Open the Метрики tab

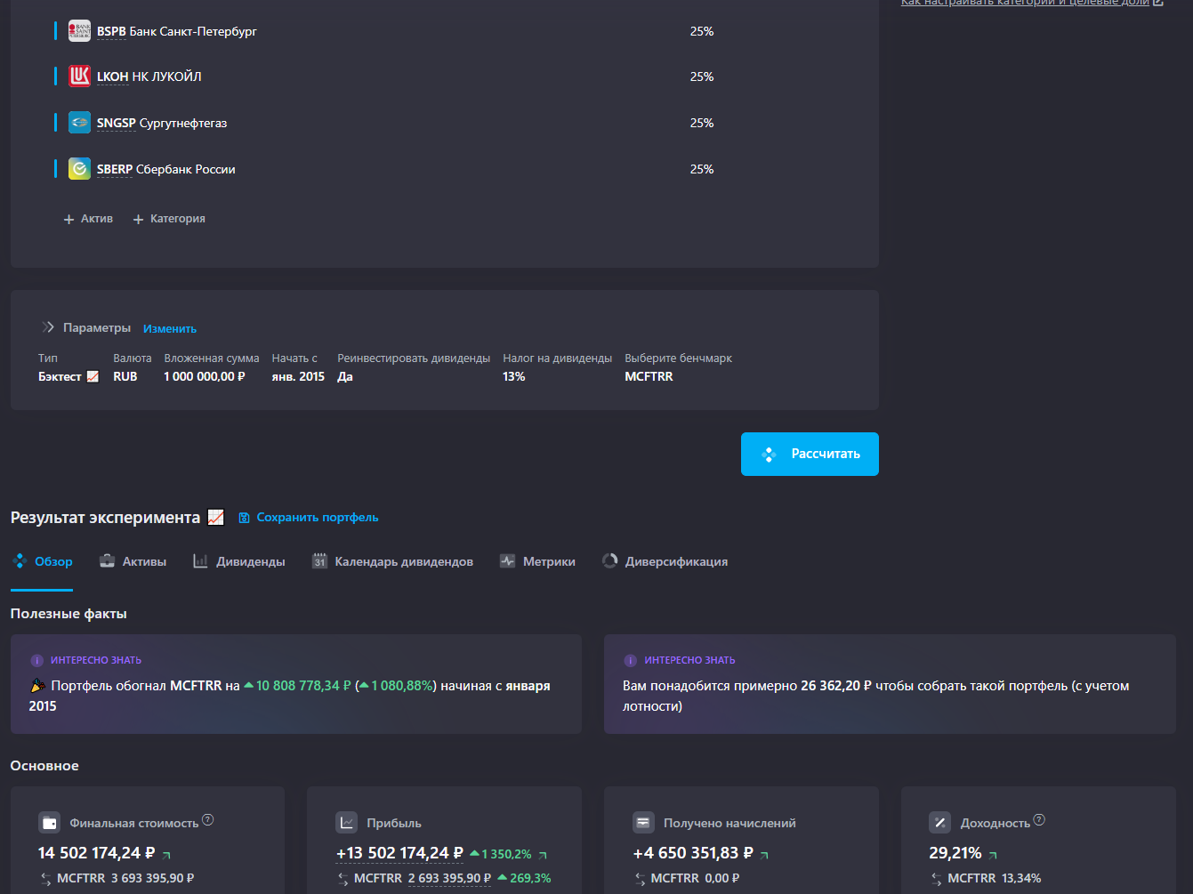(x=537, y=561)
